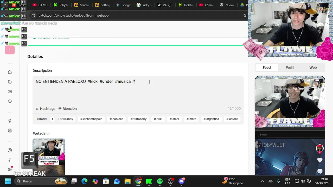Switch preview to Perfil tab
Image resolution: width=333 pixels, height=187 pixels.
[x=290, y=67]
